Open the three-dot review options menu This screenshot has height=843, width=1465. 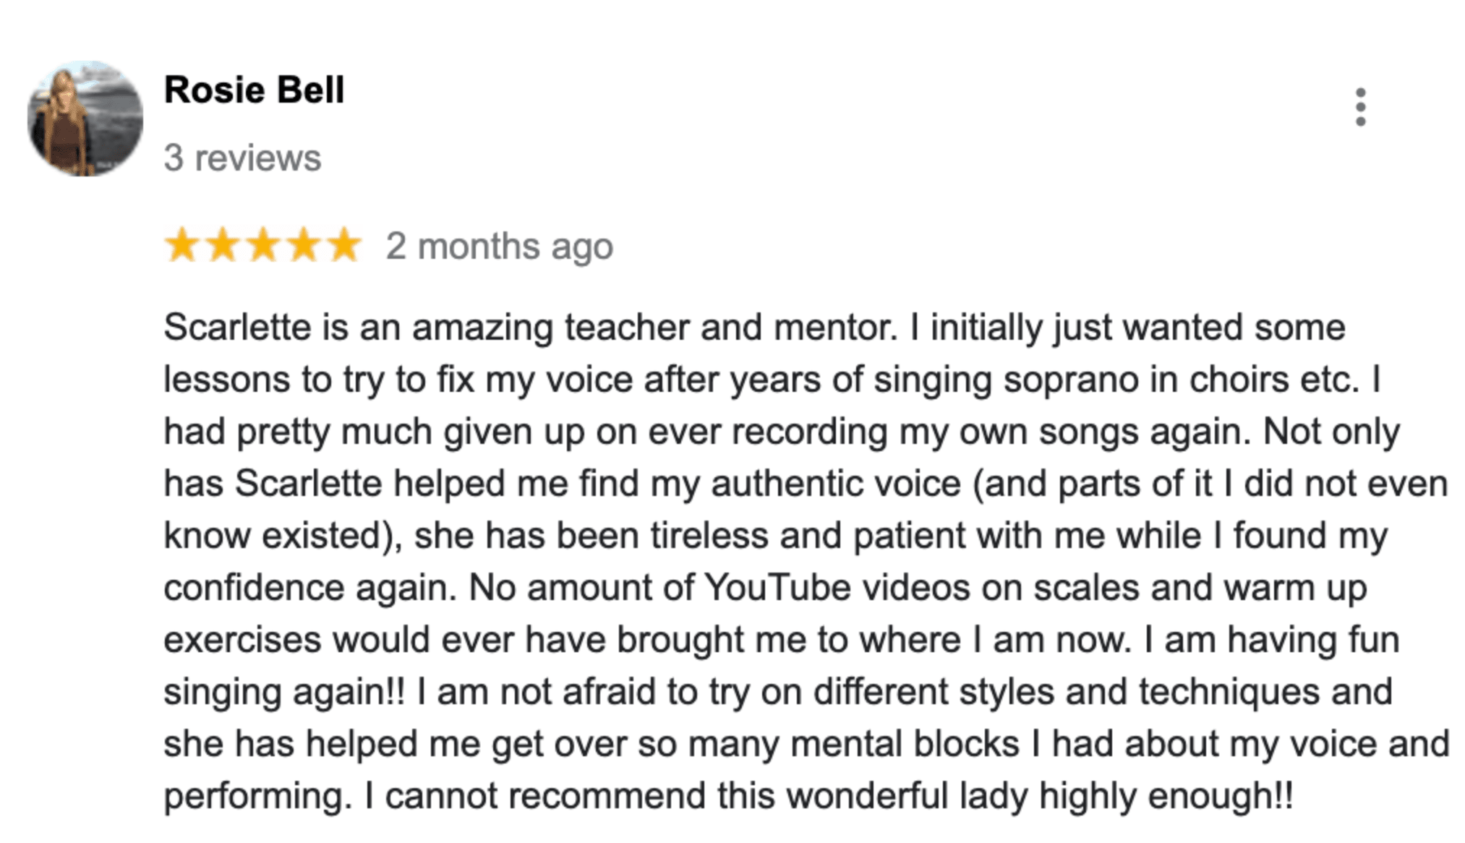[1360, 108]
